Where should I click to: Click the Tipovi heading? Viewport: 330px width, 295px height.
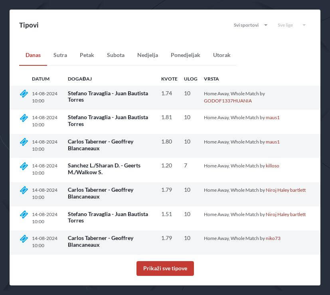(29, 25)
